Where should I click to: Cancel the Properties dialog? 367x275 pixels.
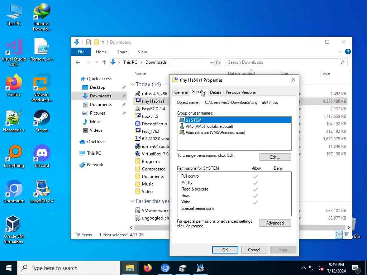[x=254, y=250]
